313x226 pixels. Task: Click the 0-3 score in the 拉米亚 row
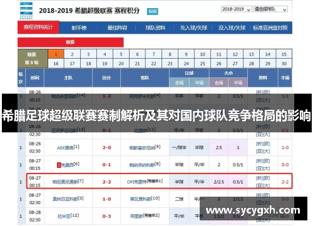tap(106, 216)
